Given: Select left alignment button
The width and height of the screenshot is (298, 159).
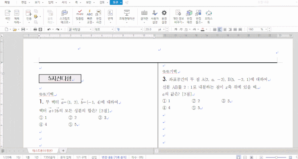Looking at the screenshot, I should click(220, 29).
